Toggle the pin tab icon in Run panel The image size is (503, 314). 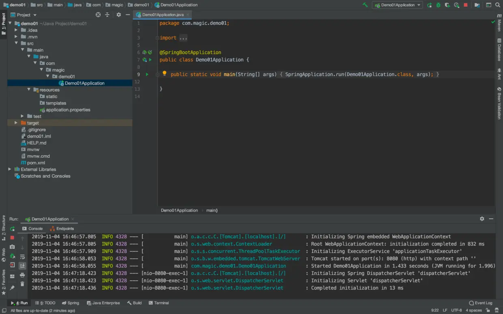point(12,288)
